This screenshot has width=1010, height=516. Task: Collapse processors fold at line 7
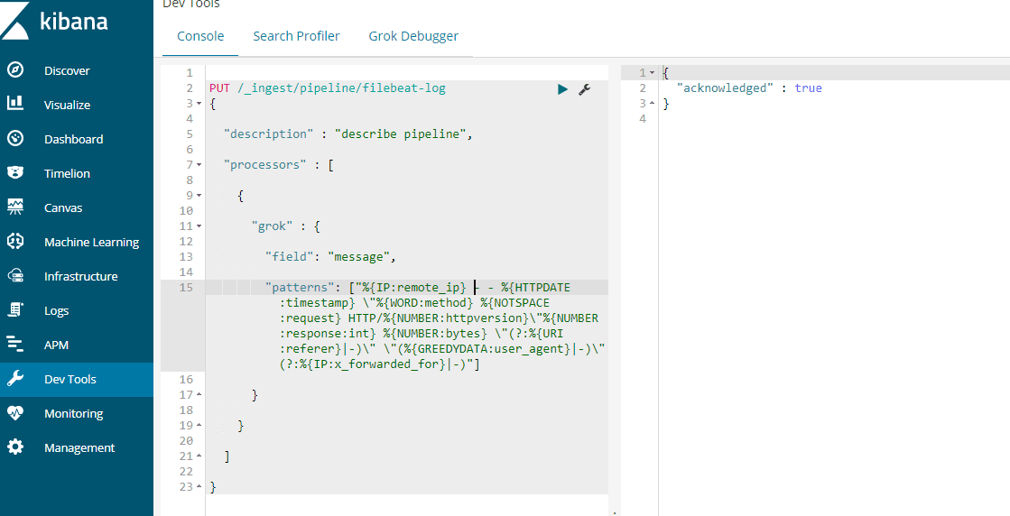pyautogui.click(x=199, y=165)
